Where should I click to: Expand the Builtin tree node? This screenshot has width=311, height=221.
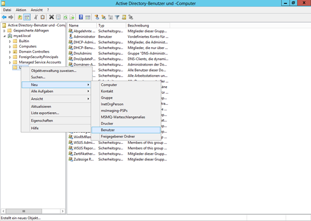tap(10, 41)
